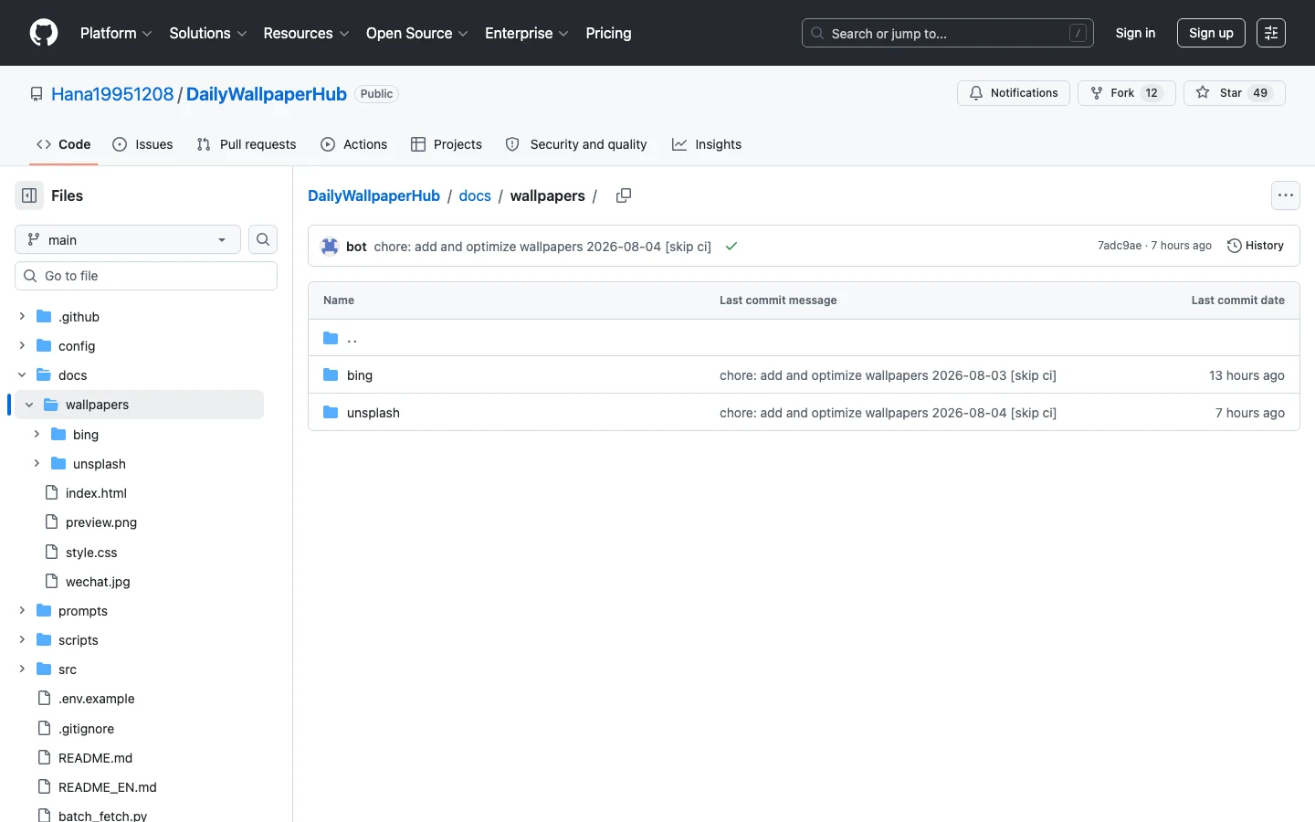Open the Notifications button
This screenshot has width=1315, height=822.
[1014, 93]
